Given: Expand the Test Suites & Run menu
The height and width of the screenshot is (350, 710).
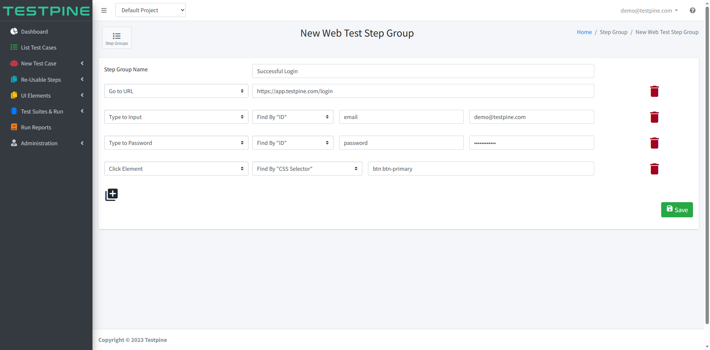Looking at the screenshot, I should (46, 111).
